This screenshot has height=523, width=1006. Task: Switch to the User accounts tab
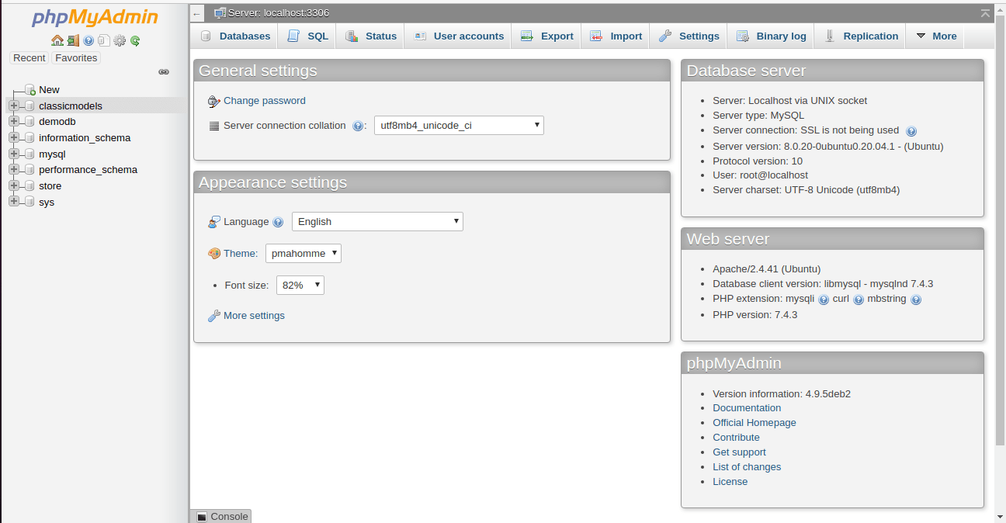coord(458,36)
